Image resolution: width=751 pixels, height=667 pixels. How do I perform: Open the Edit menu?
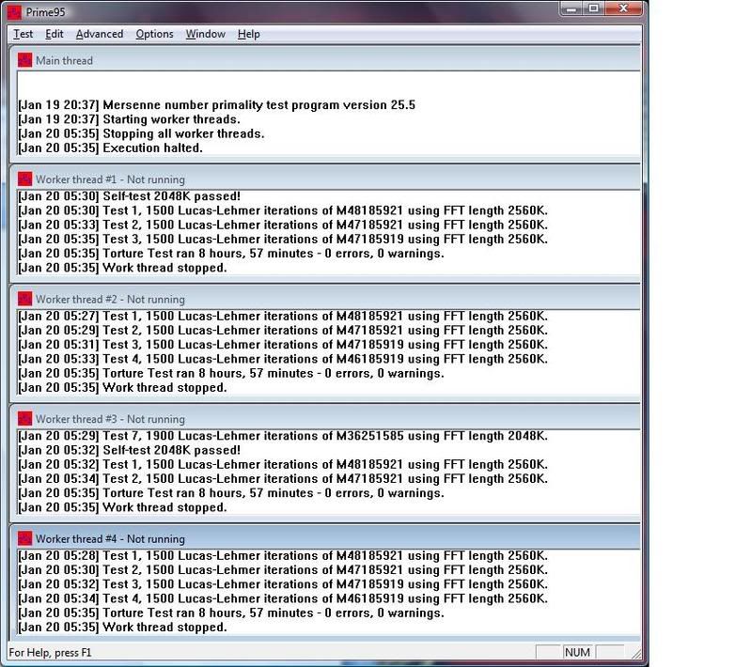[55, 34]
